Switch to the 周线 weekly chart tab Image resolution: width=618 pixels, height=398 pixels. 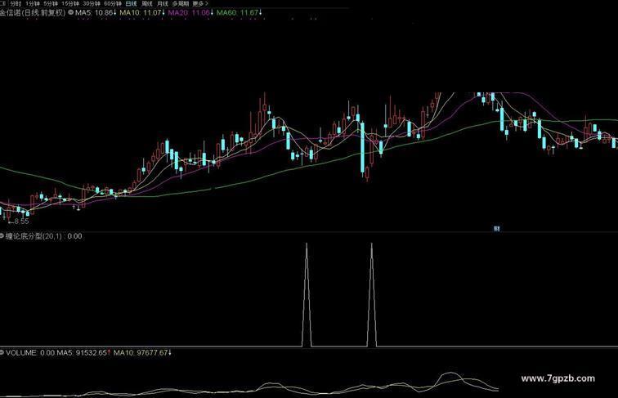coord(146,3)
